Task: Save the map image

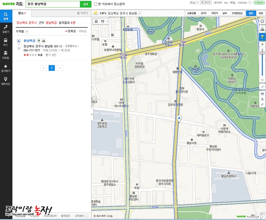Action: tap(262, 99)
